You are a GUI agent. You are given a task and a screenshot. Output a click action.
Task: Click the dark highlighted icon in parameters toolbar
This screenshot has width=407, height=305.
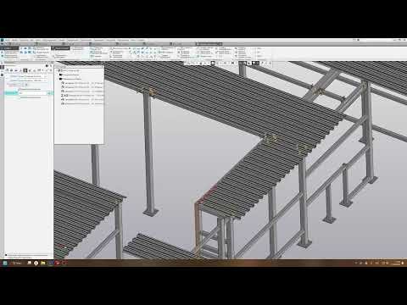(25, 70)
